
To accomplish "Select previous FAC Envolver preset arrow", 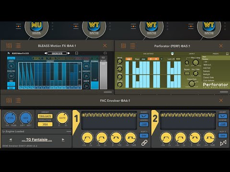I will click(11, 140).
